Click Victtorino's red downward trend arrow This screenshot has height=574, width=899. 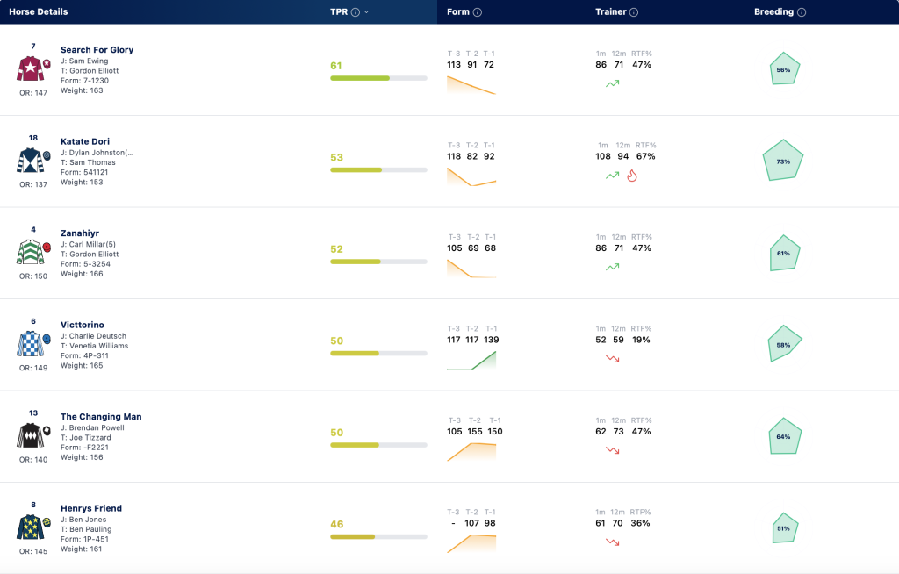(x=612, y=358)
